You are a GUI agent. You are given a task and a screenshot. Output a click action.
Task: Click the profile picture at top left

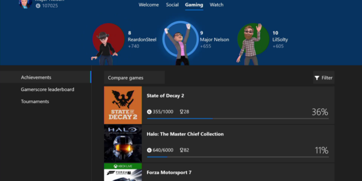26,3
